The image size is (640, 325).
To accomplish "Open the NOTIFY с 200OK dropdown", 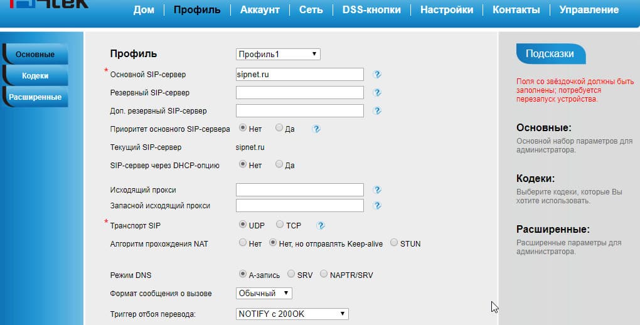I will click(292, 314).
